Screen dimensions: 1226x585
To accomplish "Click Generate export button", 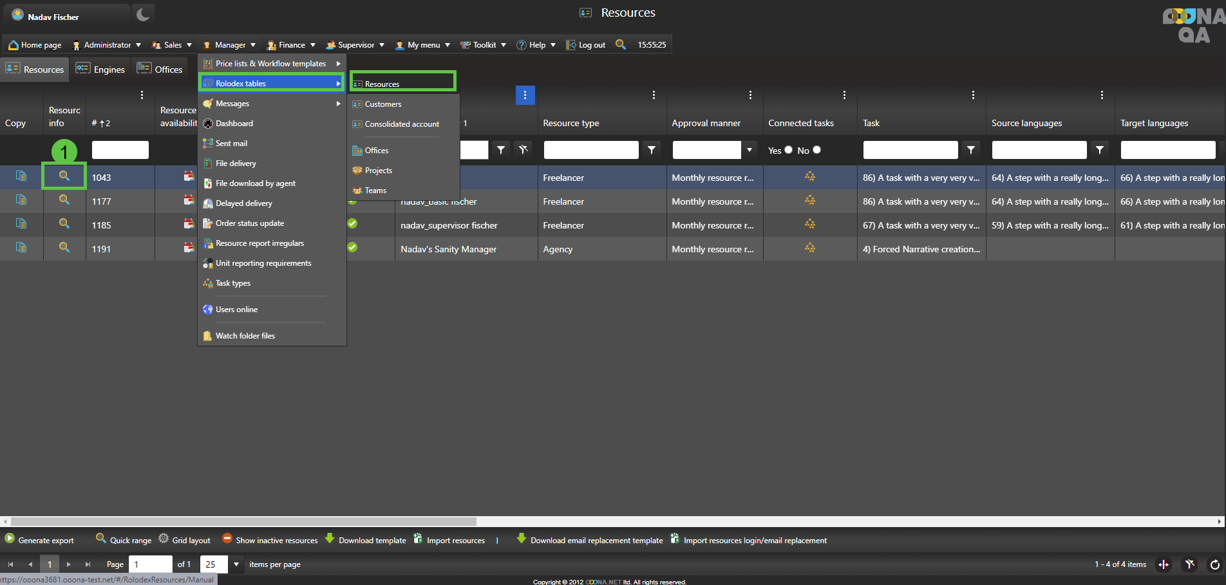I will (40, 540).
